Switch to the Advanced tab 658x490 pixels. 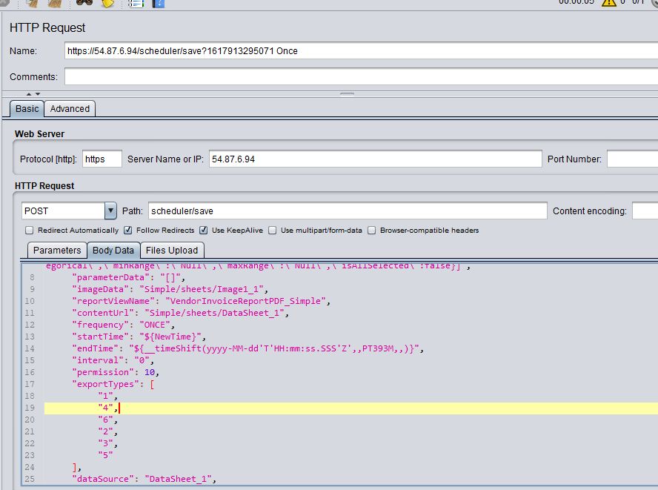(x=70, y=109)
